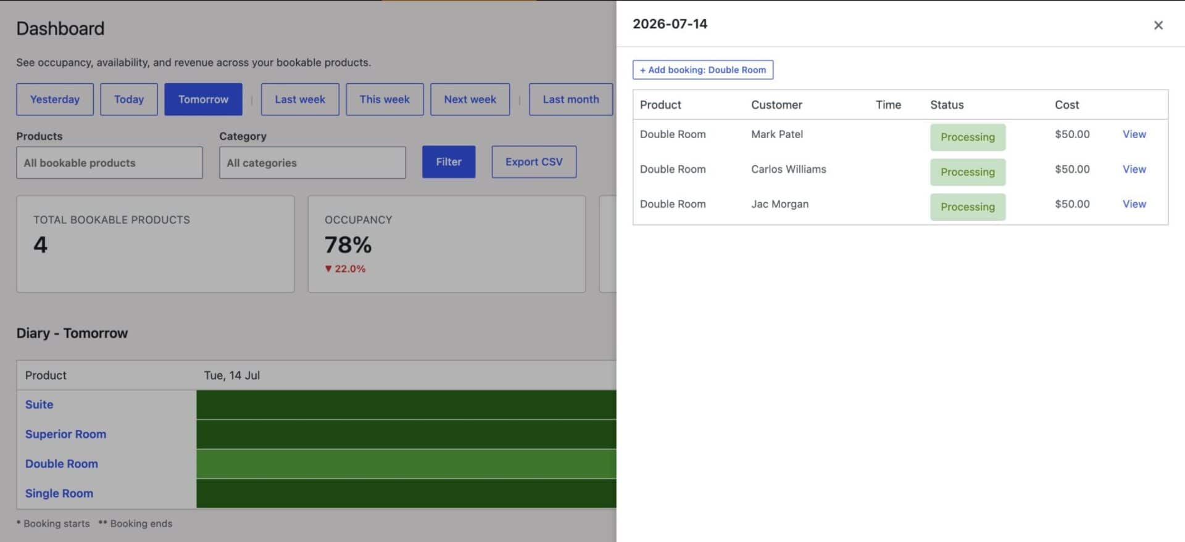Click Jac Morgan's Processing status badge
The image size is (1185, 542).
968,207
